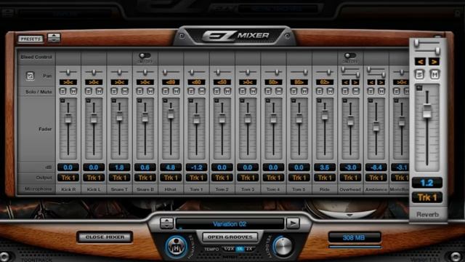Mute the Kick R channel
This screenshot has width=465, height=262.
click(73, 92)
